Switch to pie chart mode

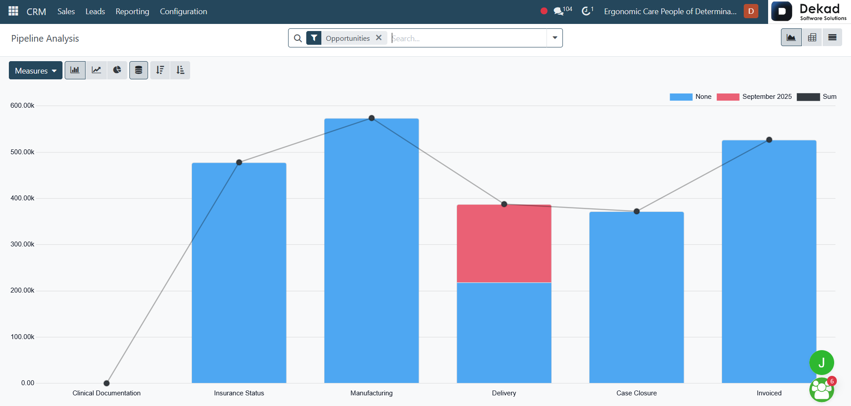[117, 70]
